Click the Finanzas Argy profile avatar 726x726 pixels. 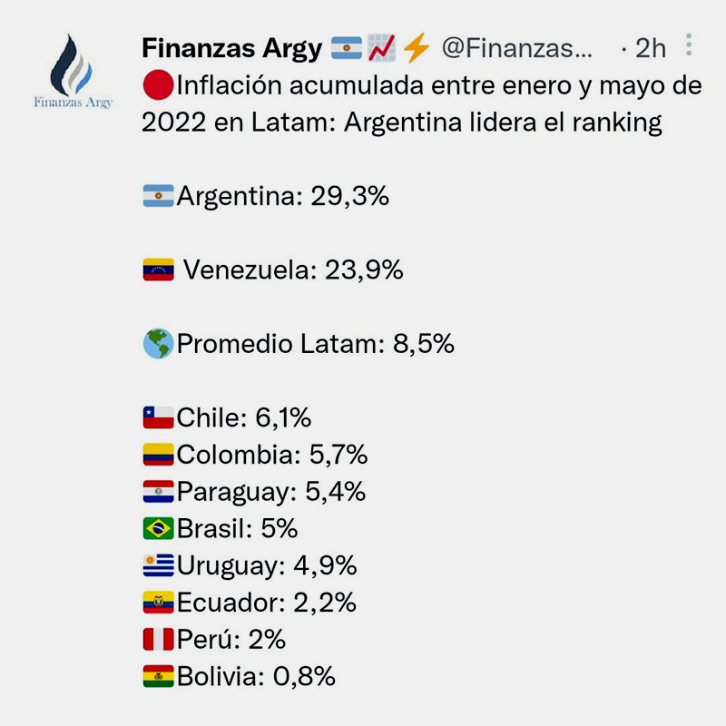pos(74,71)
